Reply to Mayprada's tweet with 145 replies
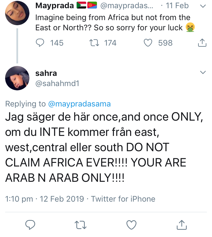 pos(41,43)
